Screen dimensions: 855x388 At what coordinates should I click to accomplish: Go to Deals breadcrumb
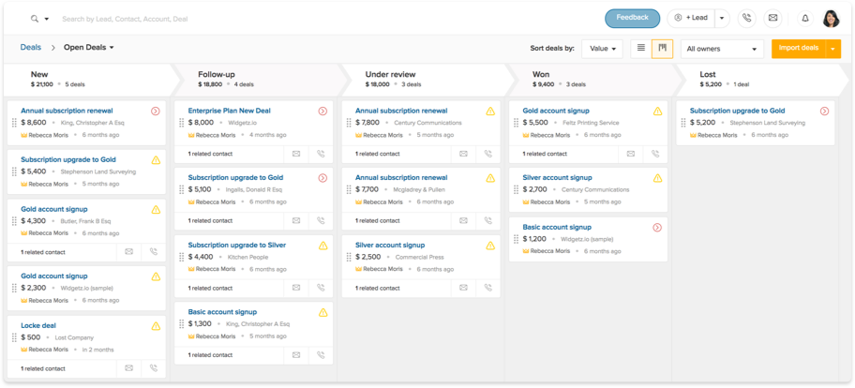point(30,48)
